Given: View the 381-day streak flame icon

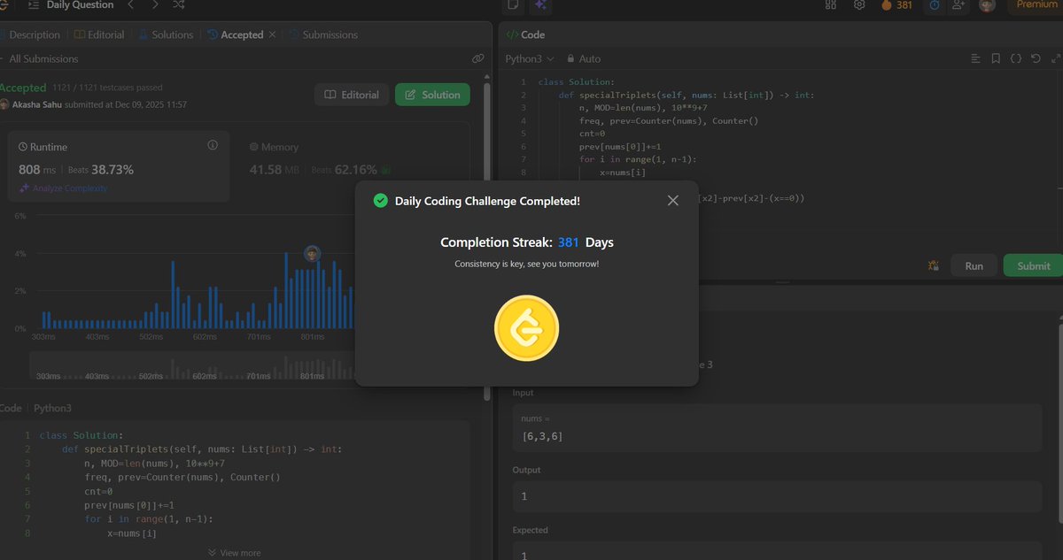Looking at the screenshot, I should 884,5.
